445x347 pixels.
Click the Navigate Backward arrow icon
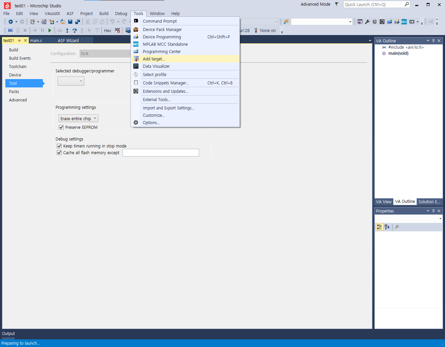pyautogui.click(x=11, y=22)
